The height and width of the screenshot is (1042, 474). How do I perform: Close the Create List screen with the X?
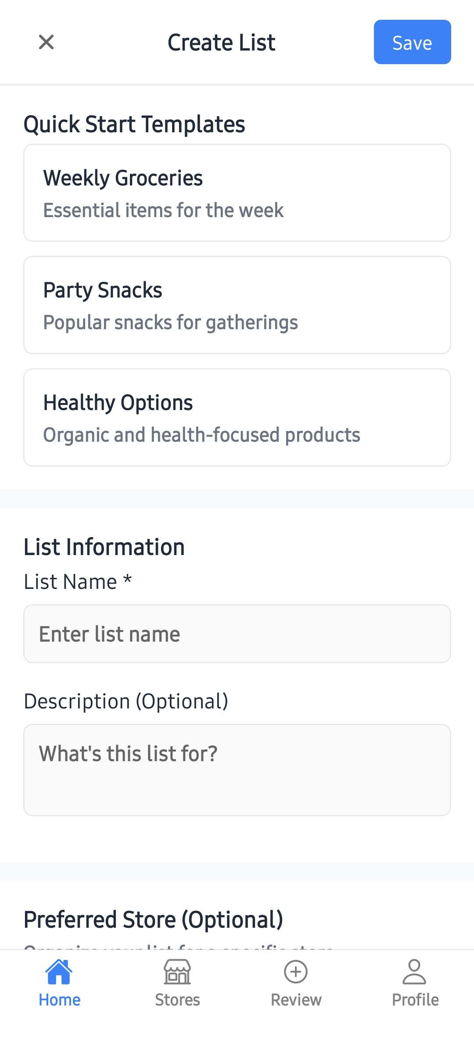tap(46, 42)
